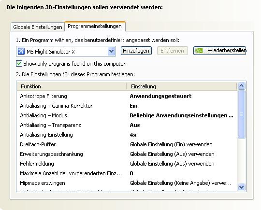This screenshot has height=210, width=261.
Task: Select the Erweiterungsbeschränkung row
Action: point(127,154)
